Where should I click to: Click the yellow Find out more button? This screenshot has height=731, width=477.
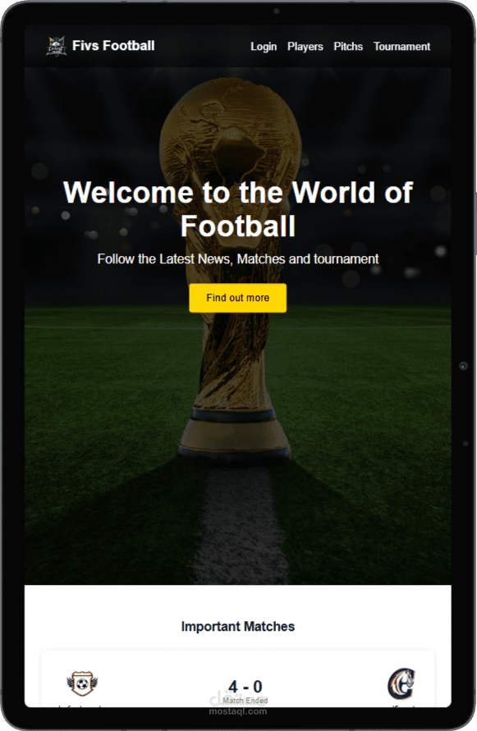[x=238, y=298]
